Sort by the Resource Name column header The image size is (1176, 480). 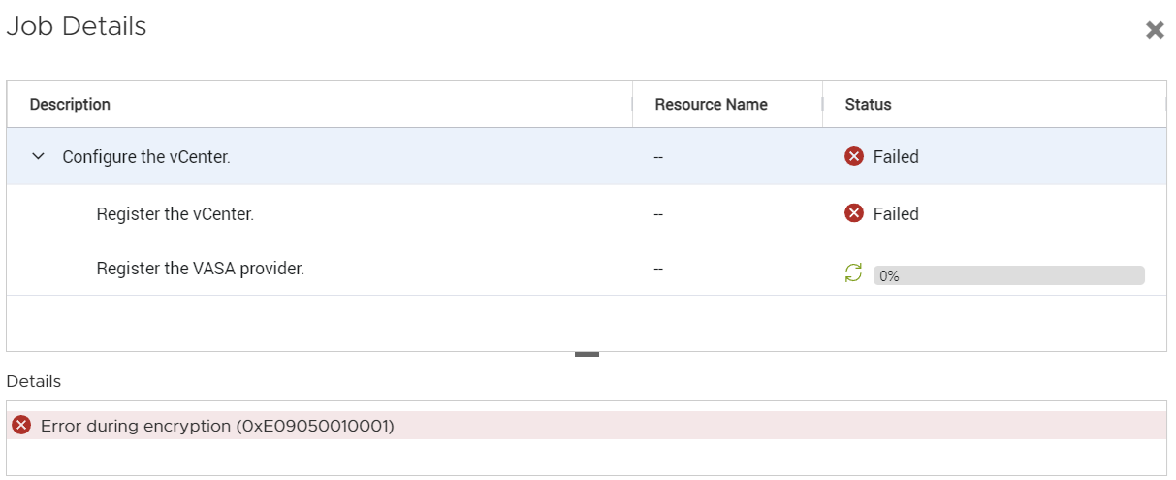711,104
